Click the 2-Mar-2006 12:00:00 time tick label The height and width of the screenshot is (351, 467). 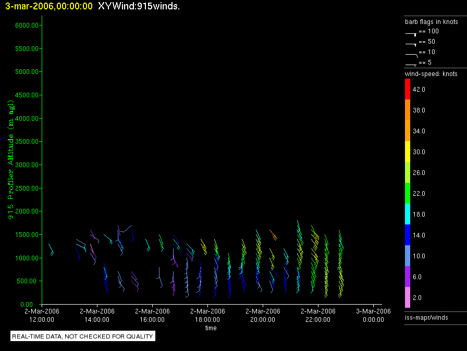42,315
